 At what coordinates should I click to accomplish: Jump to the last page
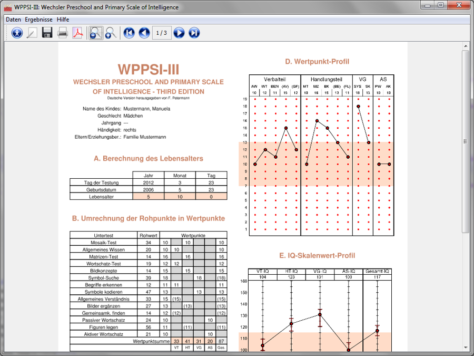[194, 33]
